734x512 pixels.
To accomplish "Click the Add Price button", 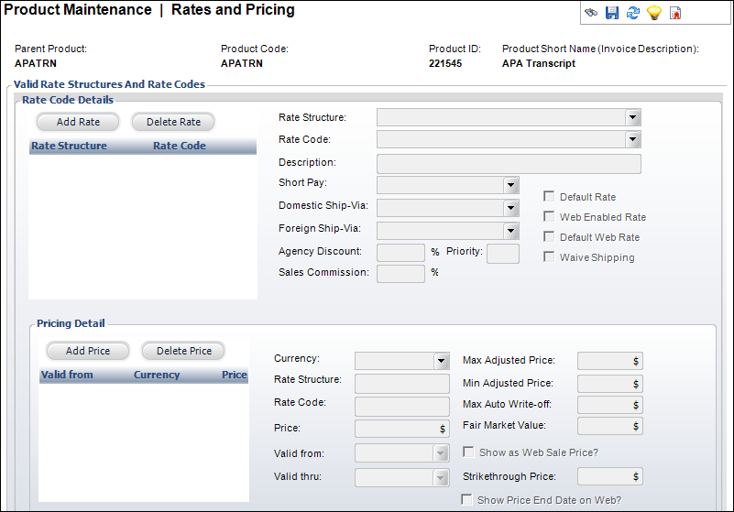I will tap(88, 351).
